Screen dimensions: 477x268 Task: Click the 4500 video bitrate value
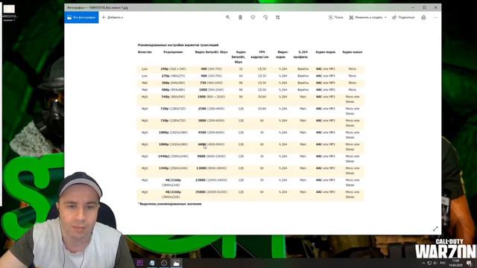tap(202, 133)
